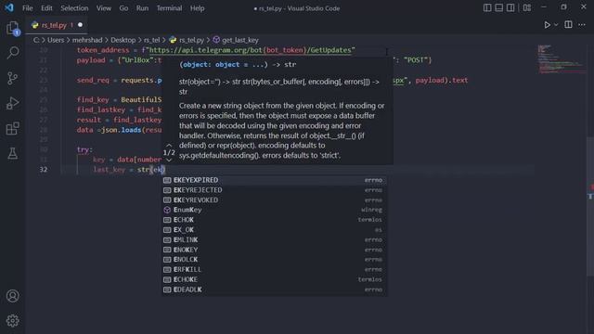The height and width of the screenshot is (334, 594).
Task: Select EnumKey winreg suggestion
Action: (x=275, y=210)
